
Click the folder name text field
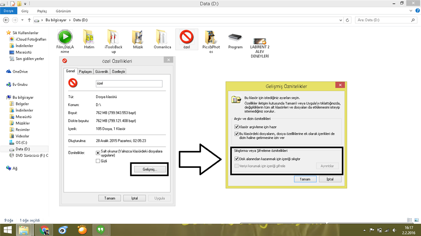point(128,83)
